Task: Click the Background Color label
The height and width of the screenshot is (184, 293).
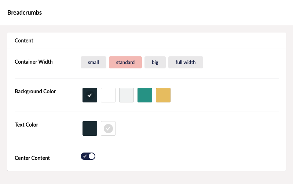Action: (35, 91)
